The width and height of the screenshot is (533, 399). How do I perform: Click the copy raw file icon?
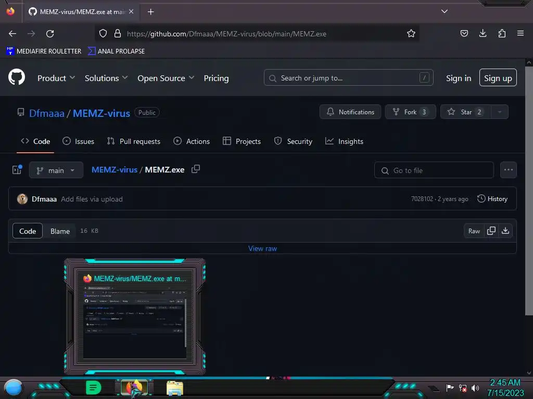[491, 231]
